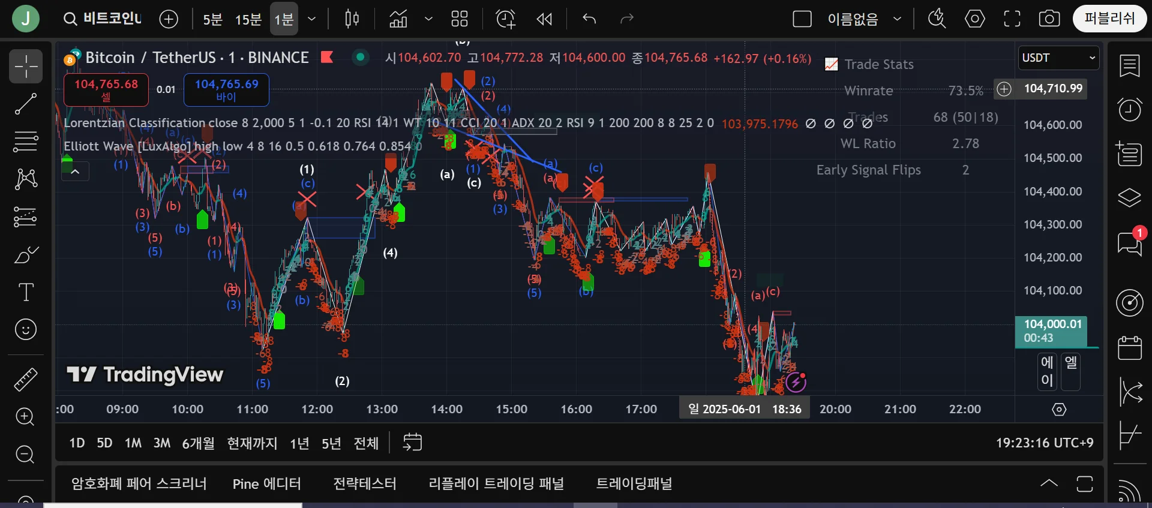
Task: Click the 퍼블리쉬 button
Action: click(x=1109, y=19)
